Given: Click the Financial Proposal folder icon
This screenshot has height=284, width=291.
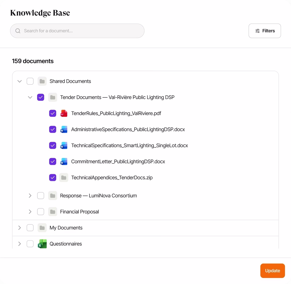Looking at the screenshot, I should [x=53, y=211].
